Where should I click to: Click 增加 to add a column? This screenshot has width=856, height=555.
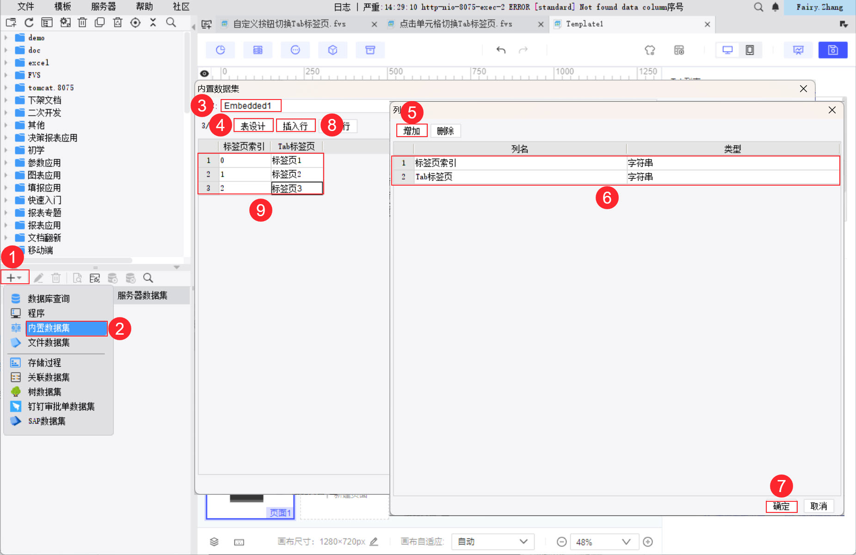click(x=412, y=131)
